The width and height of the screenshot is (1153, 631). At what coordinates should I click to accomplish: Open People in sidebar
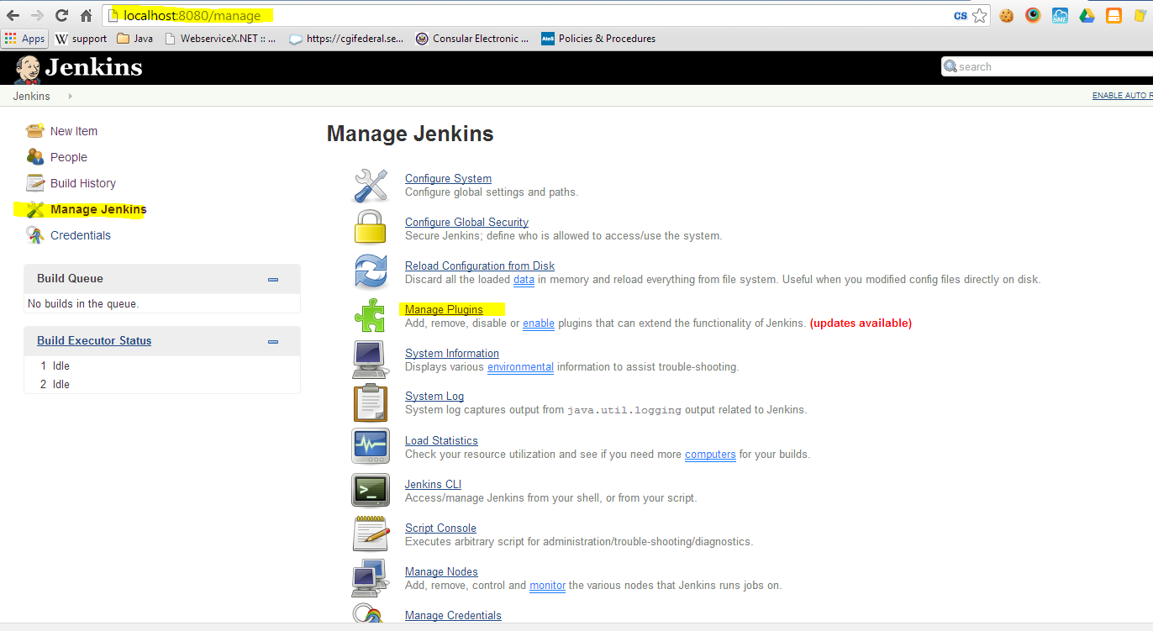[69, 157]
